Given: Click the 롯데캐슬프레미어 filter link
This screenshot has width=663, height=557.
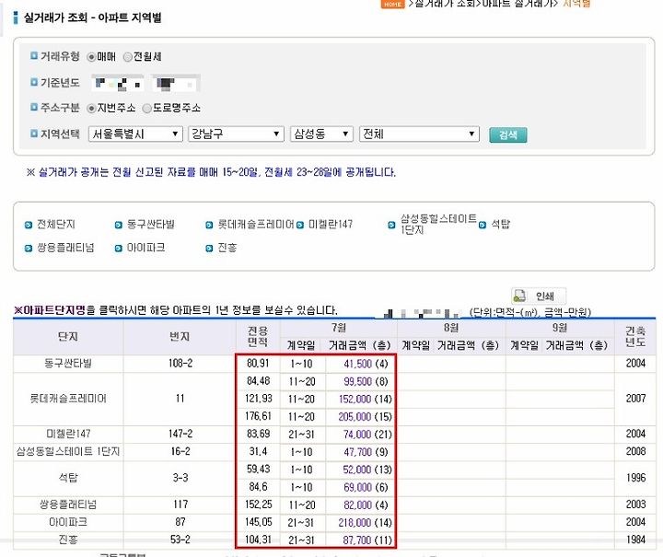Looking at the screenshot, I should click(255, 225).
